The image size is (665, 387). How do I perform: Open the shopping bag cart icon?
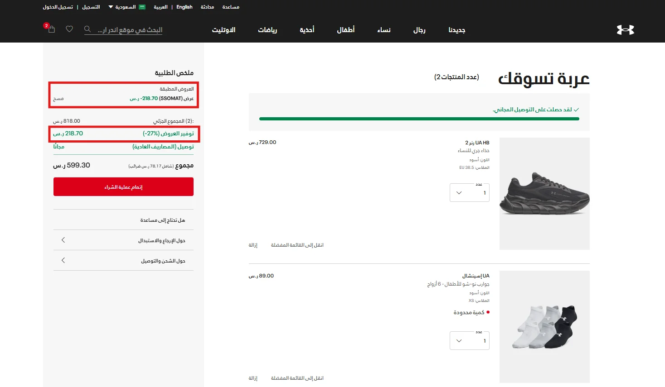coord(51,29)
